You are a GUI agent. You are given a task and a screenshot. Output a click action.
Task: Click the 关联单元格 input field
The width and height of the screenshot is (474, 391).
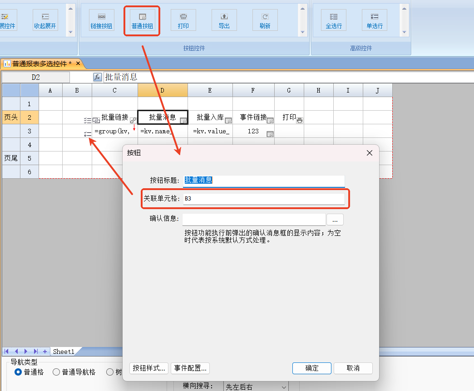263,199
